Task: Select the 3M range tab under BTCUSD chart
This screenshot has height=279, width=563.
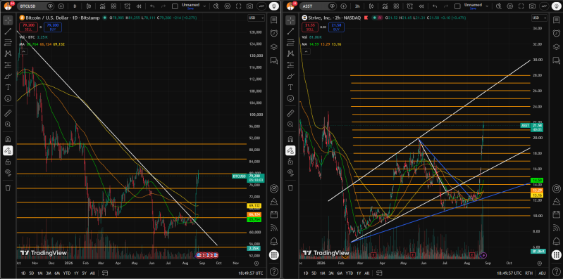Action: click(x=49, y=273)
